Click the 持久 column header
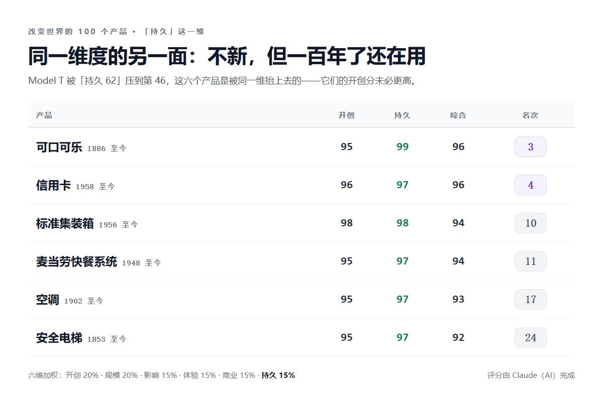The image size is (603, 406). pyautogui.click(x=402, y=115)
